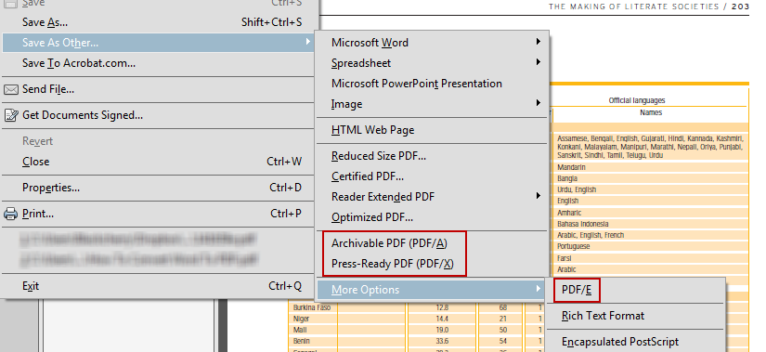Expand the Microsoft Word submenu arrow

pos(539,42)
